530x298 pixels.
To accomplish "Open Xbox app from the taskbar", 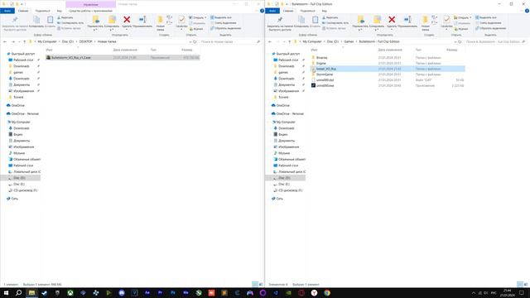I will point(70,293).
